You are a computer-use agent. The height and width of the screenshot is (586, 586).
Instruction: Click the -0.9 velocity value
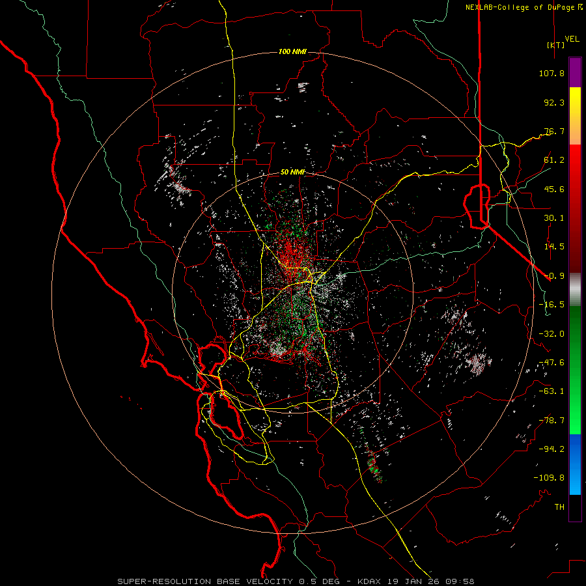click(x=554, y=276)
